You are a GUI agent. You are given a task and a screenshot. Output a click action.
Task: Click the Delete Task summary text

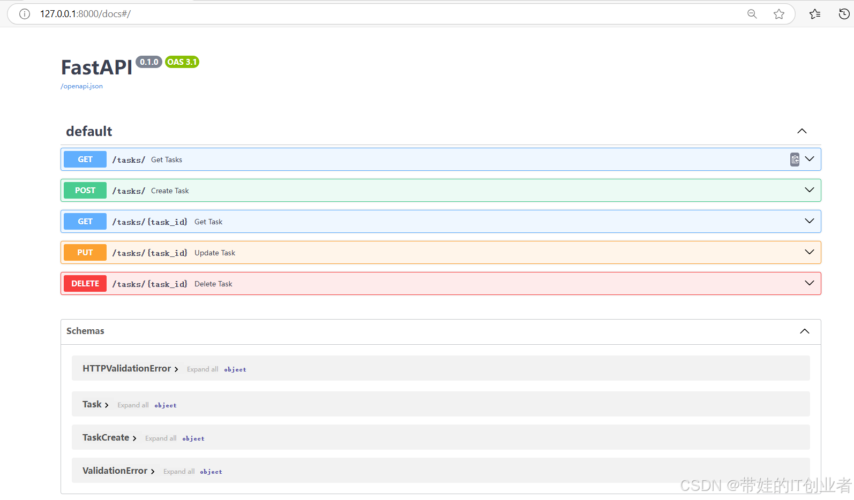pos(213,284)
